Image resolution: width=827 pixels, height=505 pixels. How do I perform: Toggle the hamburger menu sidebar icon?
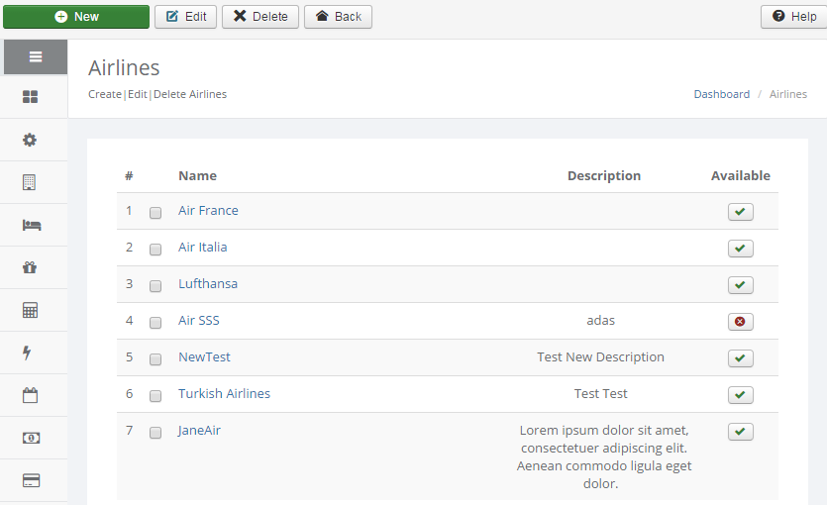pyautogui.click(x=36, y=56)
